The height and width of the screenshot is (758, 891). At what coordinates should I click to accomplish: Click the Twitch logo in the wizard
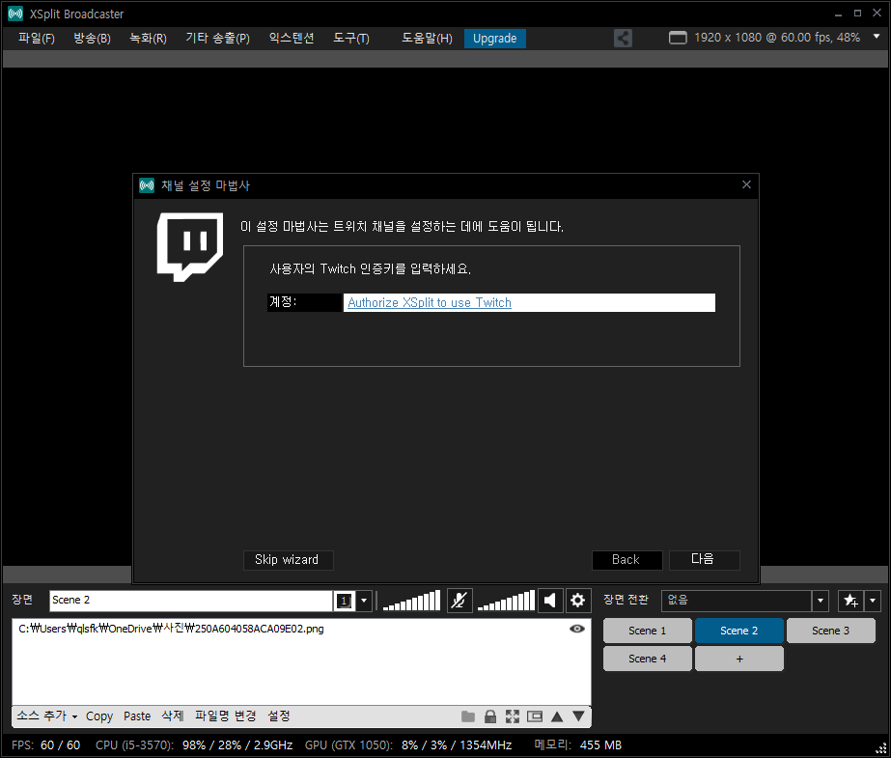[x=190, y=246]
